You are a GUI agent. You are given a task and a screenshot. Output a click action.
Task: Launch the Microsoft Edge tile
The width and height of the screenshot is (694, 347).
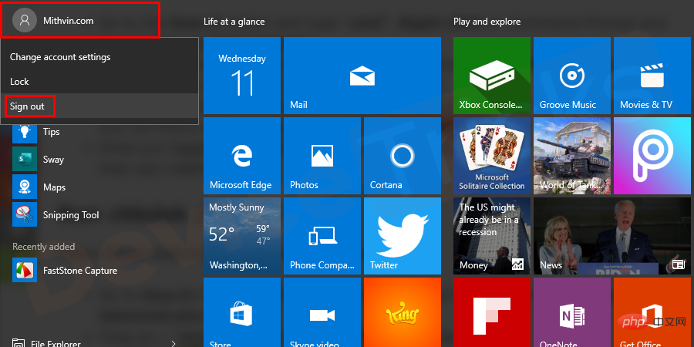(x=242, y=156)
